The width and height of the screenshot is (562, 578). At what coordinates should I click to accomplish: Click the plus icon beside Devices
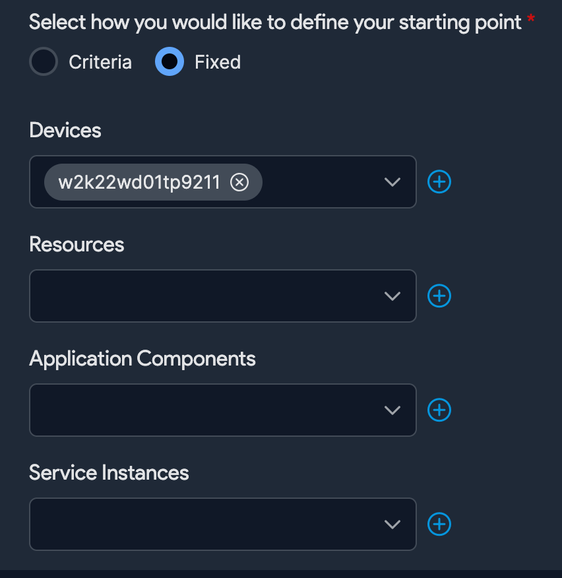click(439, 181)
